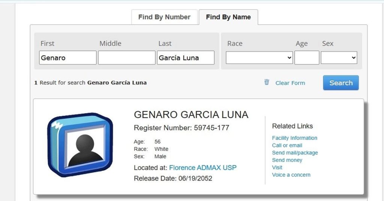Click the GENARO GARCIA LUNA result heading
Viewport: 384px width, 201px height.
tap(191, 115)
